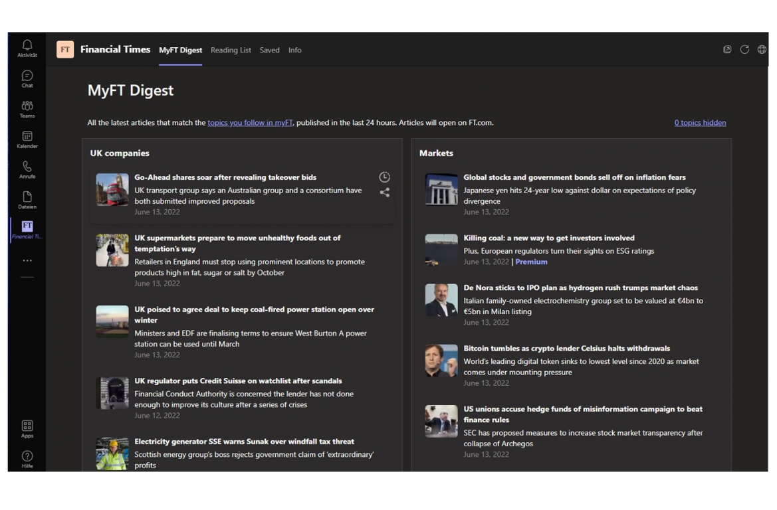Click 'Financial Conduct Authority is concerned' summary
This screenshot has height=510, width=777.
[244, 399]
